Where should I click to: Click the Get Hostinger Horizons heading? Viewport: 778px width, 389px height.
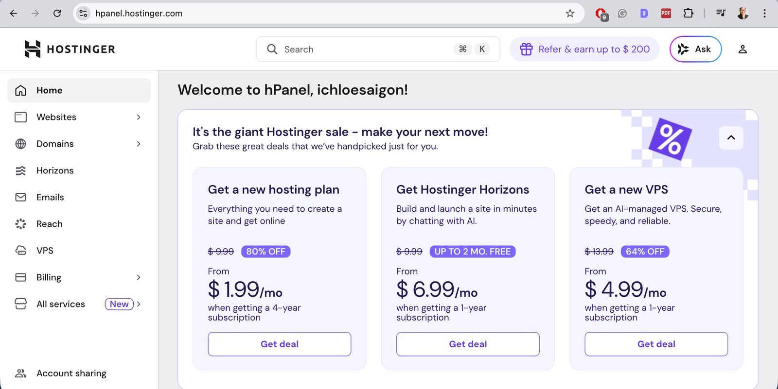pyautogui.click(x=462, y=189)
